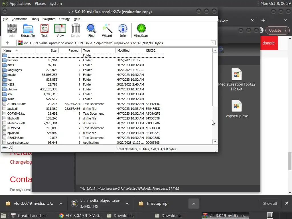Open the Changelog link on webpage
Image resolution: width=292 pixels, height=219 pixels.
point(21,162)
